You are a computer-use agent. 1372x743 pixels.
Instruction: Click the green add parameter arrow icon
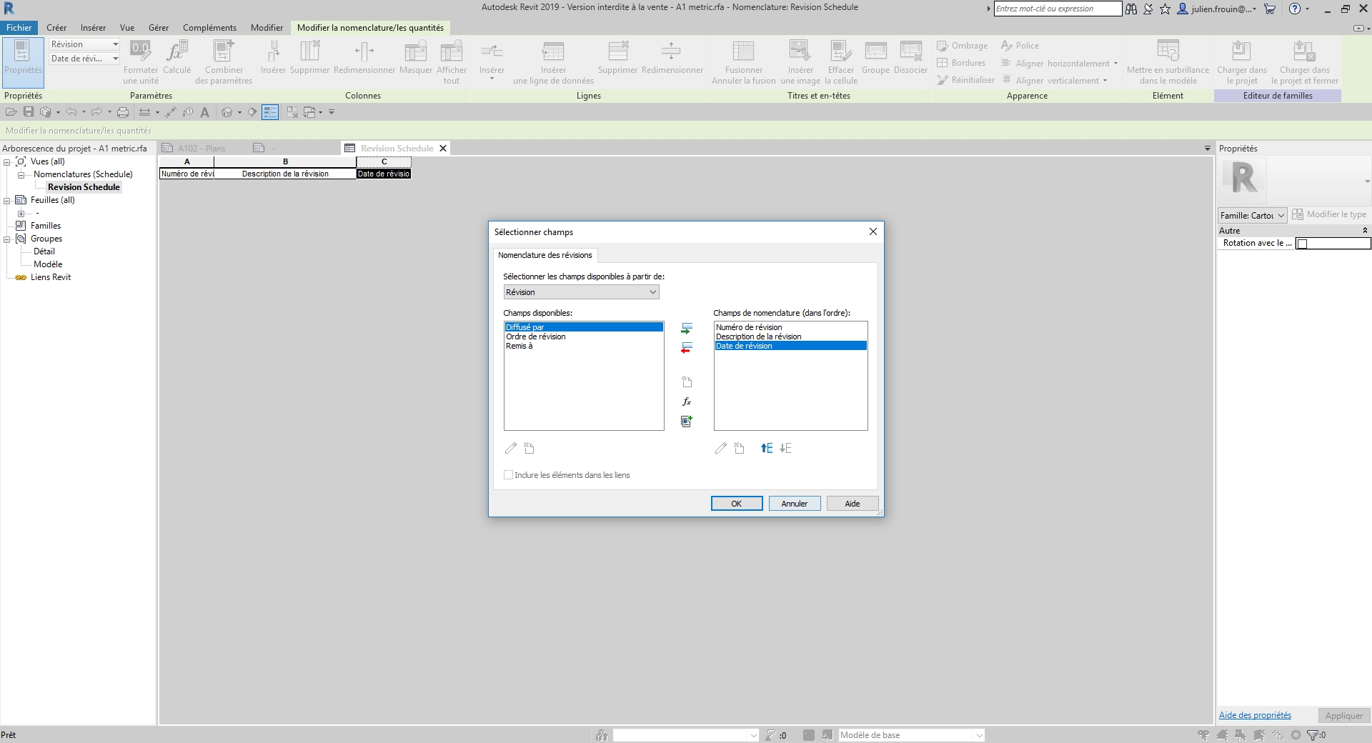point(686,329)
